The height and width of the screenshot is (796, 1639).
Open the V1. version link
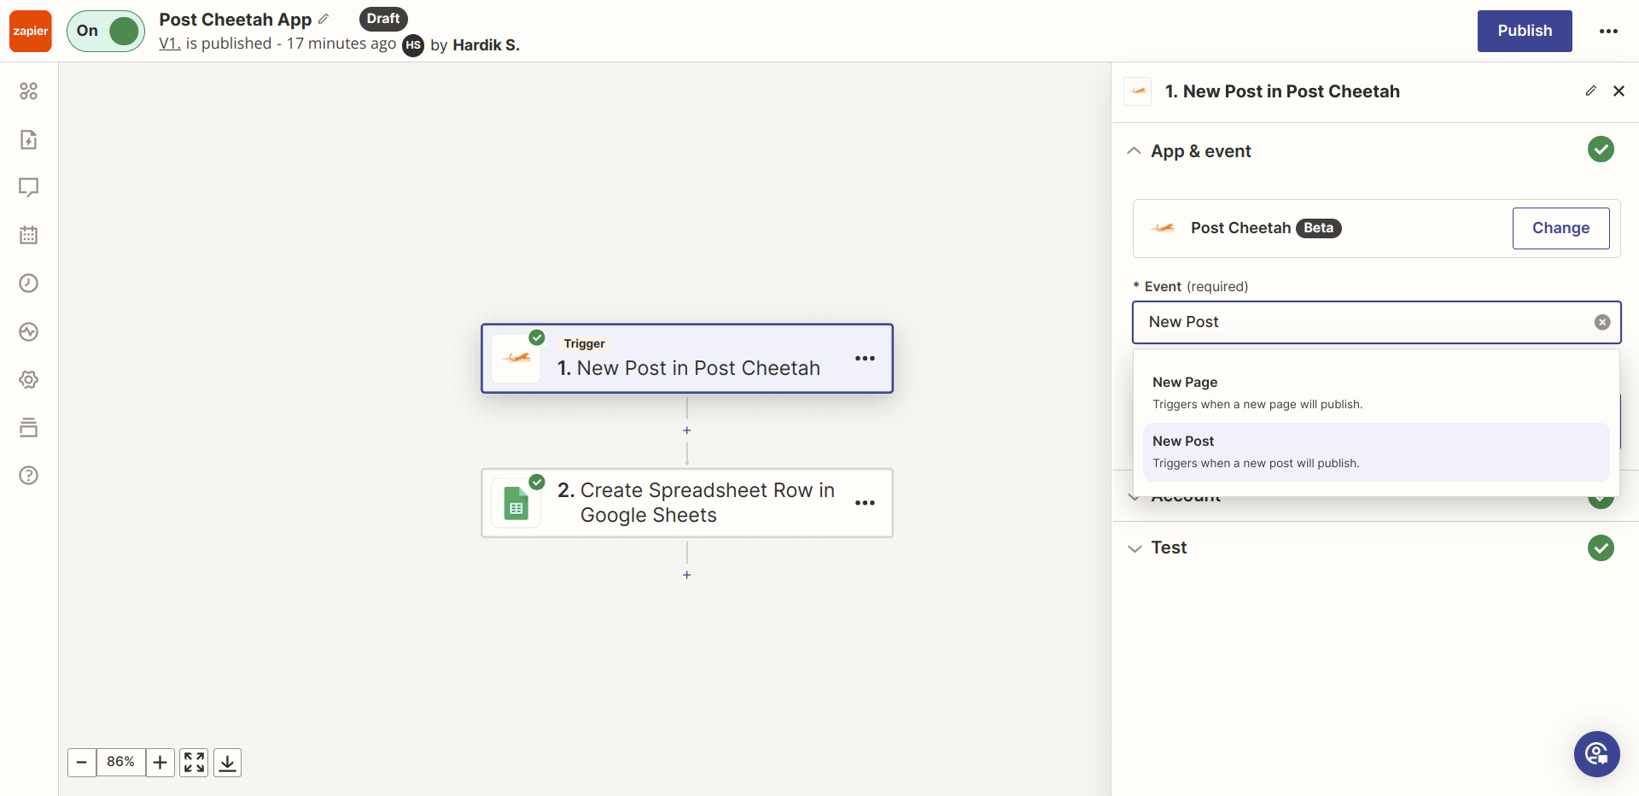point(170,44)
